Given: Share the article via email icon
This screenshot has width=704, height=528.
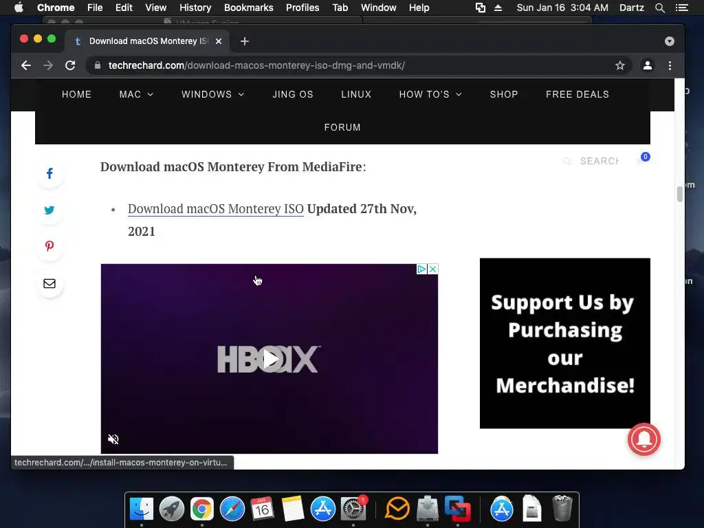Looking at the screenshot, I should pyautogui.click(x=49, y=284).
